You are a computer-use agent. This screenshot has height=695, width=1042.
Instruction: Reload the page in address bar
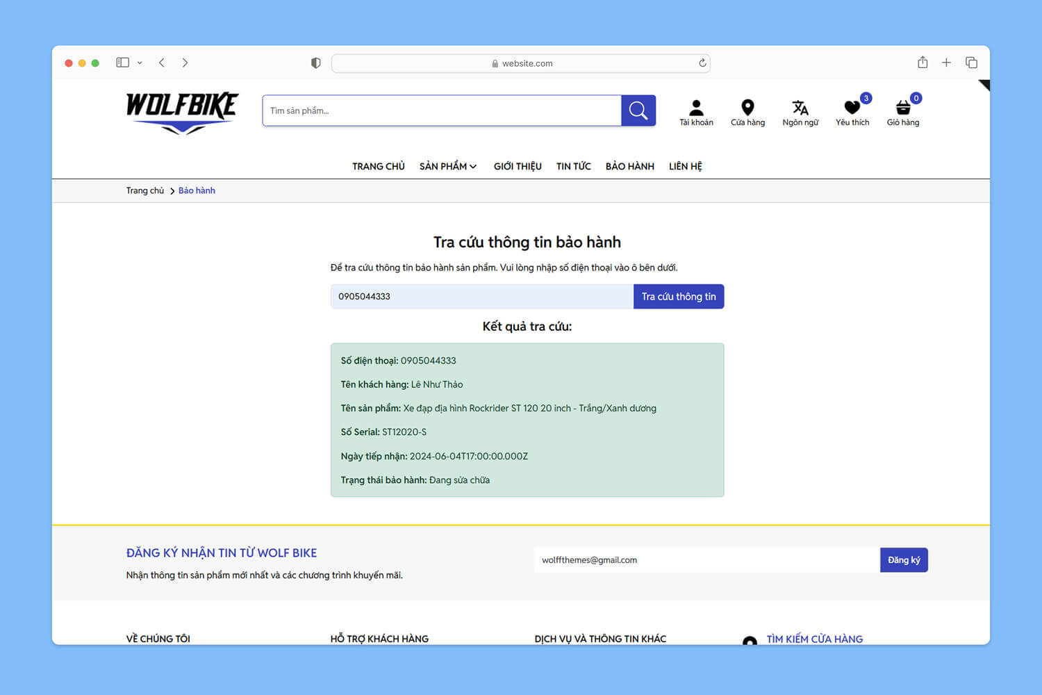[x=702, y=63]
